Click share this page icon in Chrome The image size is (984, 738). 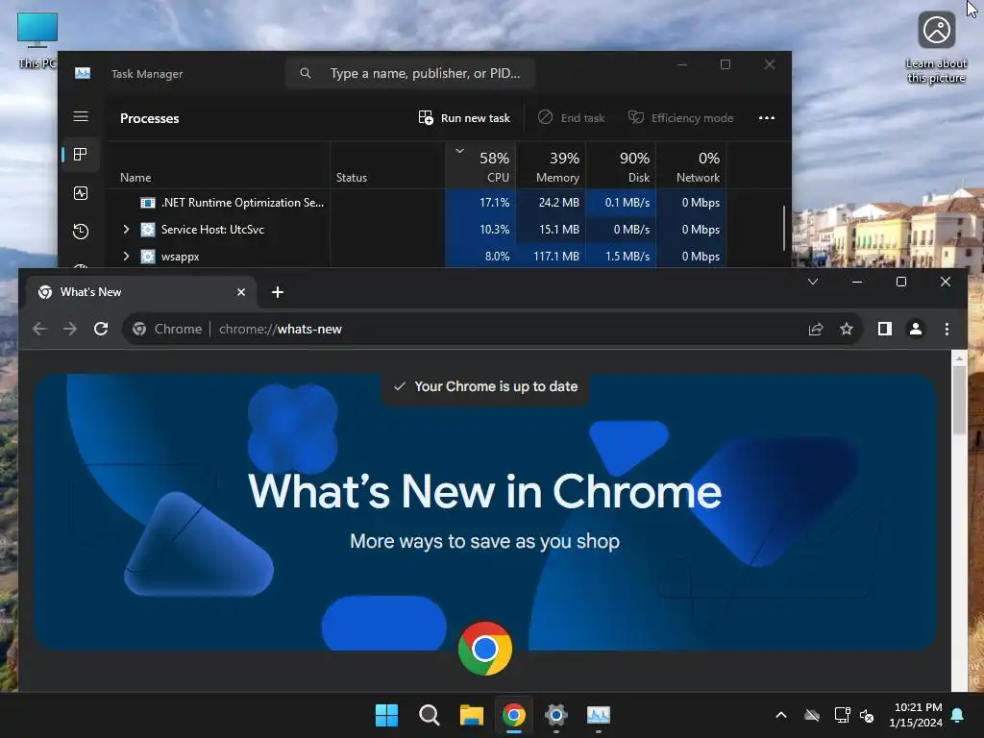tap(816, 329)
